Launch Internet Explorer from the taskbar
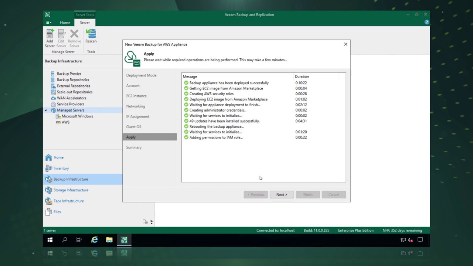Viewport: 473px width, 266px height. (x=94, y=240)
